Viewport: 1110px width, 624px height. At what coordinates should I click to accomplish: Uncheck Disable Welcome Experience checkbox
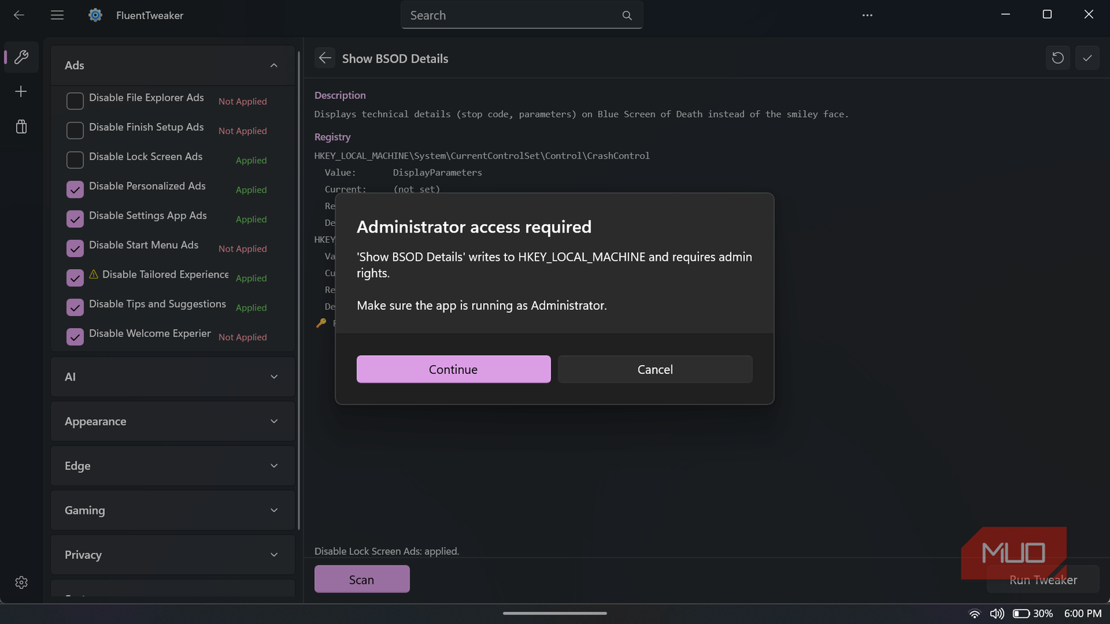pos(75,337)
